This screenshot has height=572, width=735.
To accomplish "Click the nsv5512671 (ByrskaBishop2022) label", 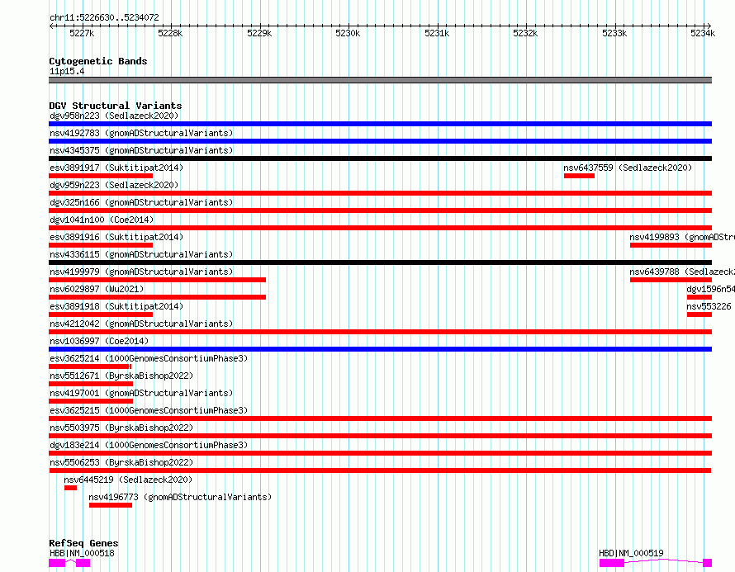I will [x=121, y=376].
